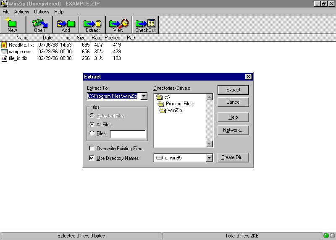Select the file_id.diz file icon
The image size is (336, 240).
click(x=4, y=58)
